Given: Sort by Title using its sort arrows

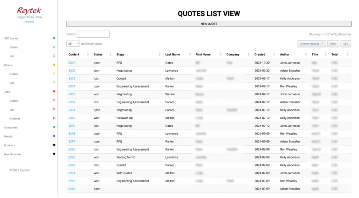Looking at the screenshot, I should tap(325, 54).
